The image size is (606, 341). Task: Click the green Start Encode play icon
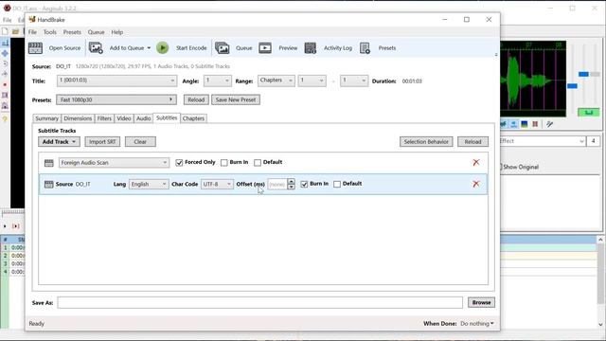[x=162, y=48]
